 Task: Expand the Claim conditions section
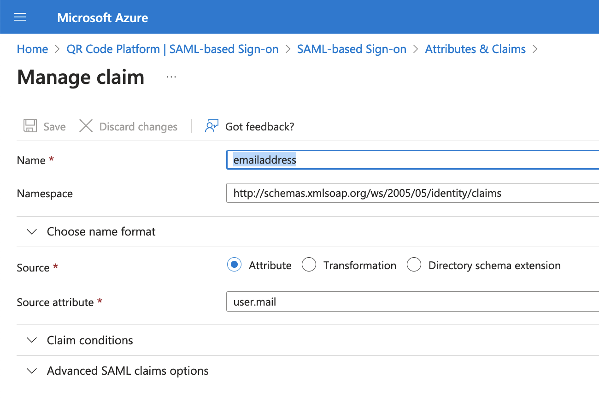(x=308, y=340)
